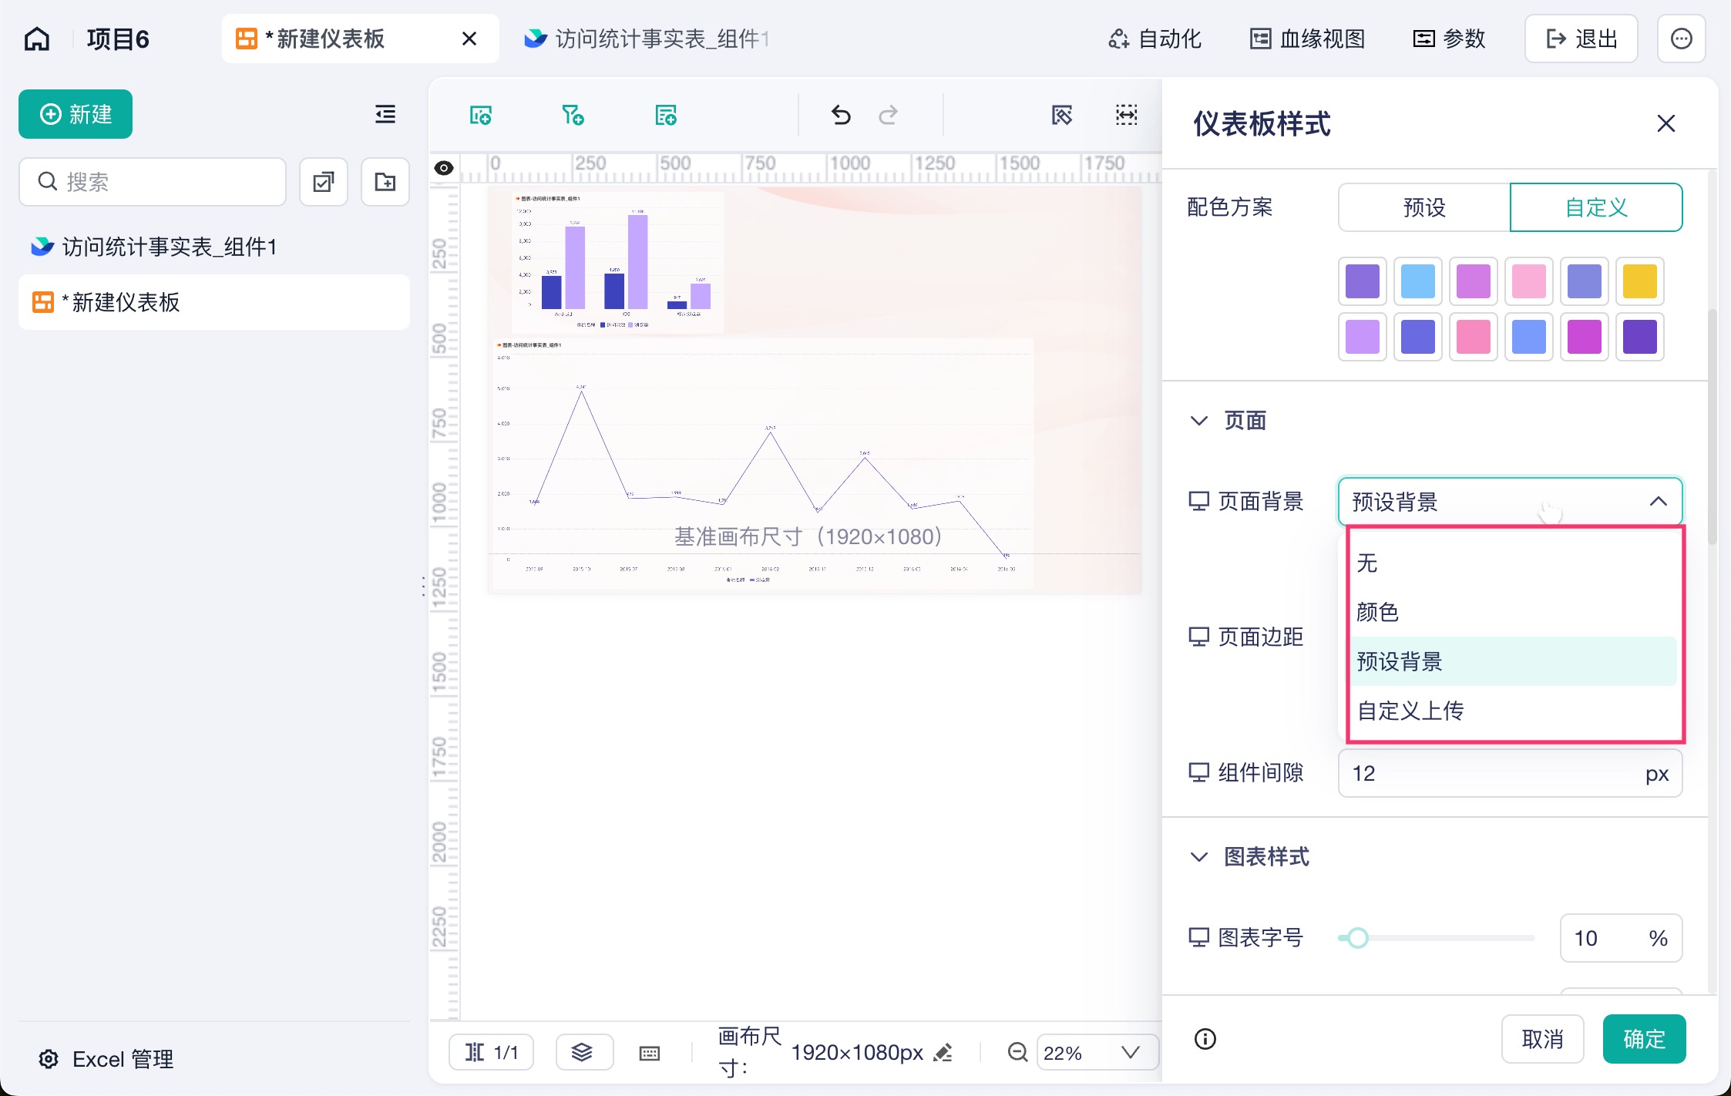Viewport: 1731px width, 1096px height.
Task: Click the 新建 button
Action: click(76, 114)
